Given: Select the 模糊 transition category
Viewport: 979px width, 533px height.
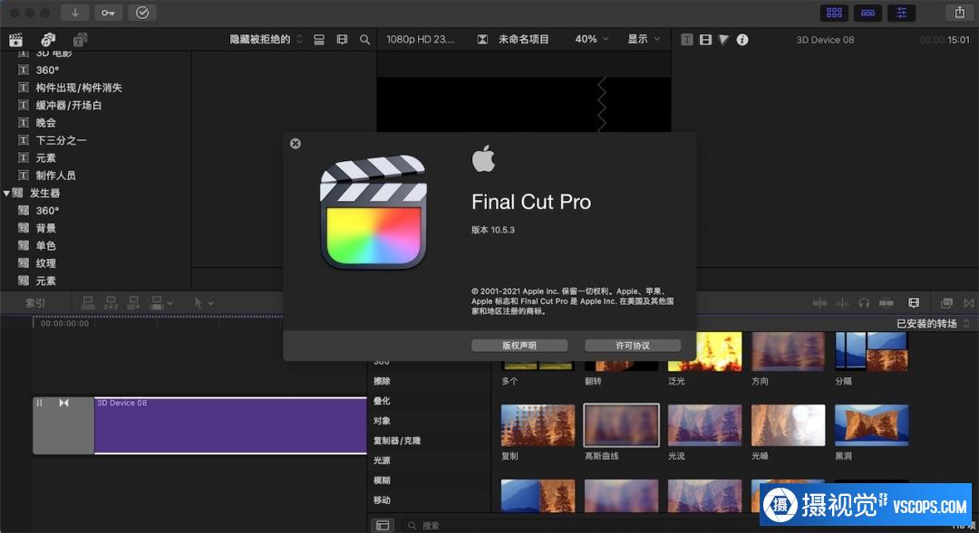Looking at the screenshot, I should 382,481.
